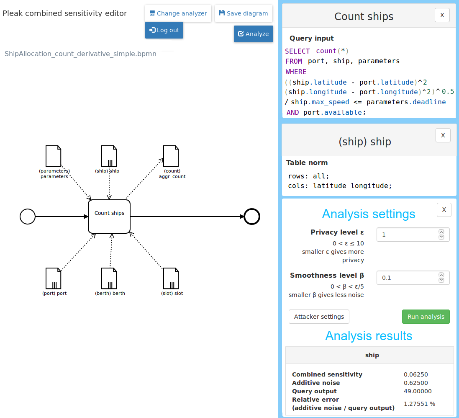Click the BPMN start event circle
Screen dimensions: 459x418
28,217
